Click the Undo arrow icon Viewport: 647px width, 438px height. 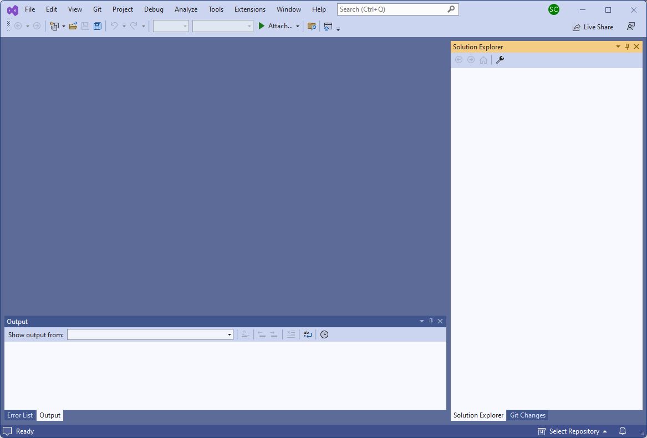[x=114, y=26]
